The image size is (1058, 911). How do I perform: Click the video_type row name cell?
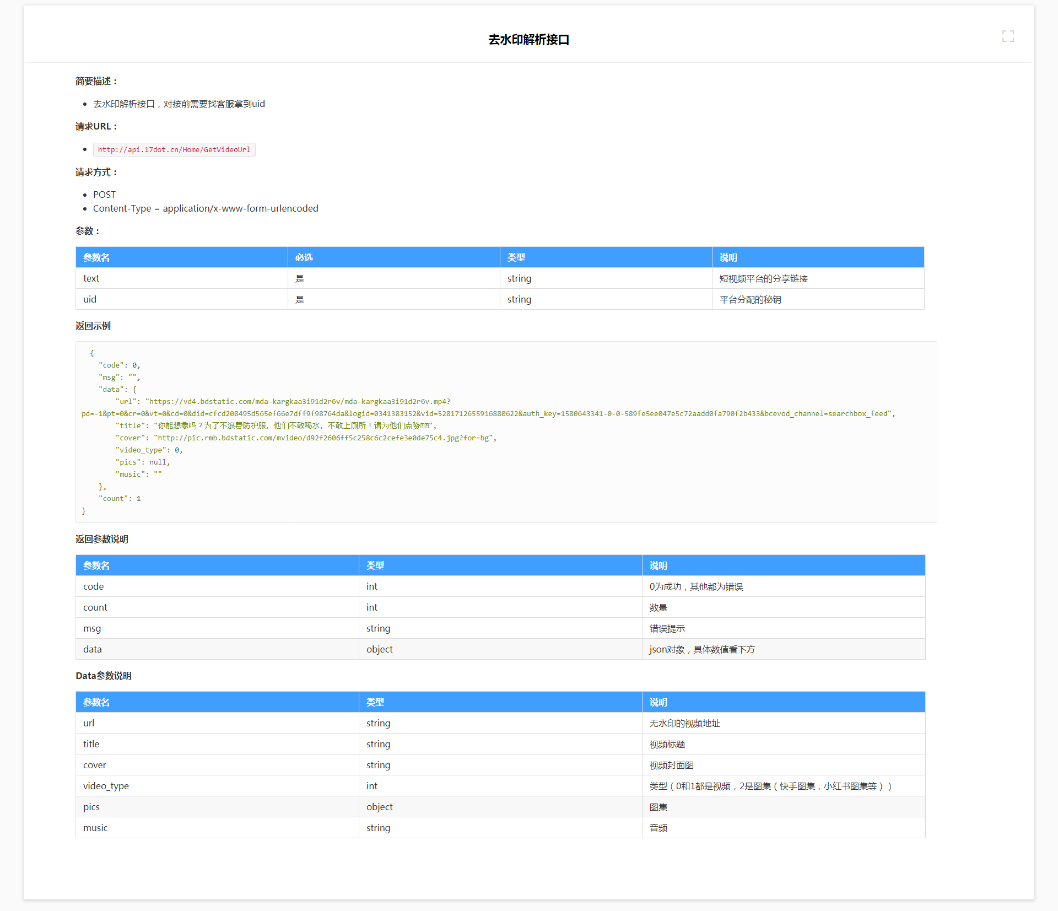[x=217, y=786]
